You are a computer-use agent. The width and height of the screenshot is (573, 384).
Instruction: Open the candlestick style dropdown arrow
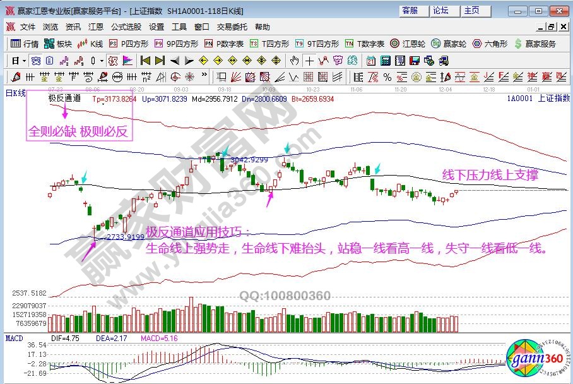click(x=102, y=61)
